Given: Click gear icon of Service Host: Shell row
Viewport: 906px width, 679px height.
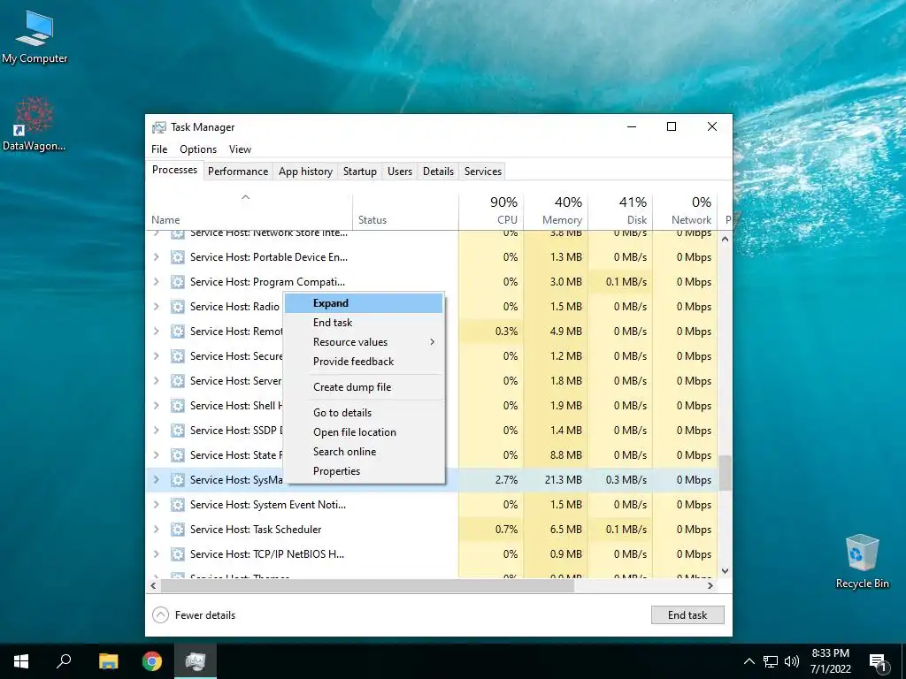Looking at the screenshot, I should pyautogui.click(x=177, y=406).
